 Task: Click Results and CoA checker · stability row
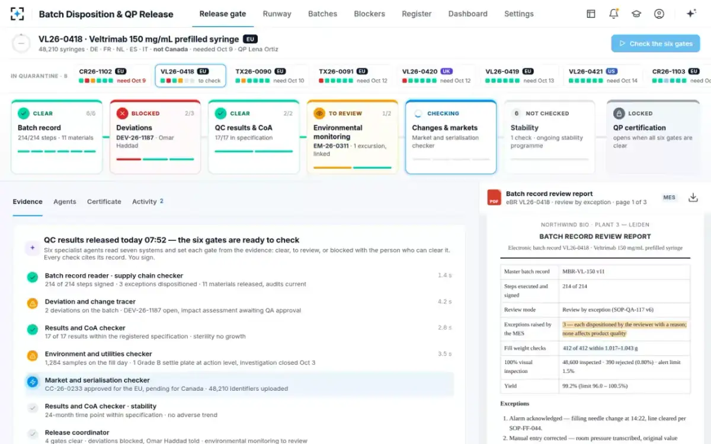(240, 410)
